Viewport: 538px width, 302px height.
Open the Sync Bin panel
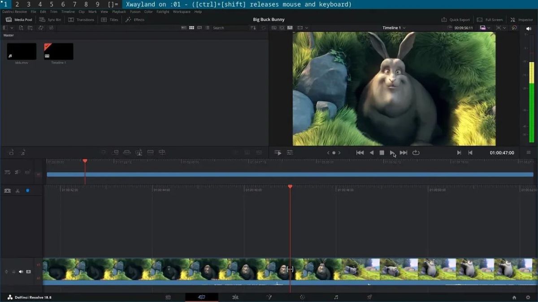50,20
